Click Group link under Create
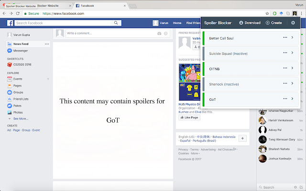Screen dimensions: 306x191 [26, 130]
